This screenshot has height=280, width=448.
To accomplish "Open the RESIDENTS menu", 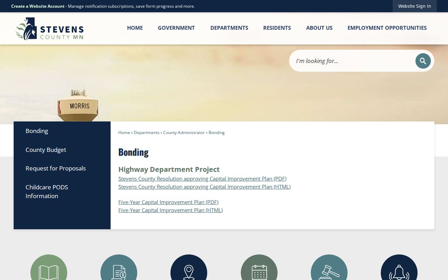I will tap(277, 28).
